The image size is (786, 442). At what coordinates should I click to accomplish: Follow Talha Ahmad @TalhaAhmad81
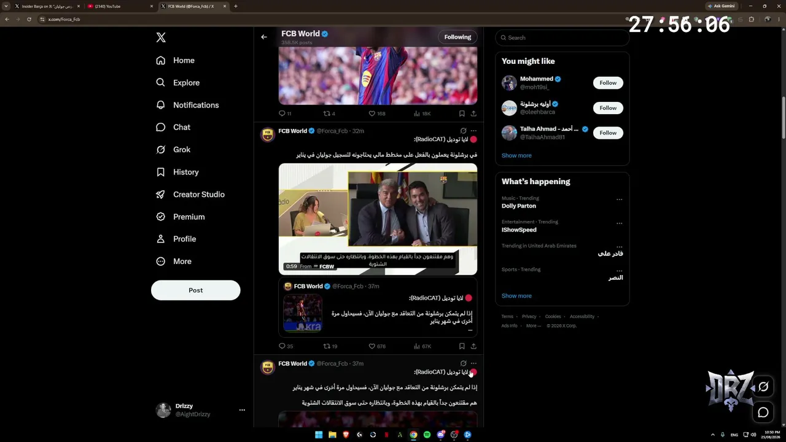pos(608,133)
